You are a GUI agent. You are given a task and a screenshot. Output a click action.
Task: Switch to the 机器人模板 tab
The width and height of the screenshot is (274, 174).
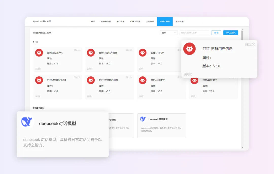coord(165,22)
